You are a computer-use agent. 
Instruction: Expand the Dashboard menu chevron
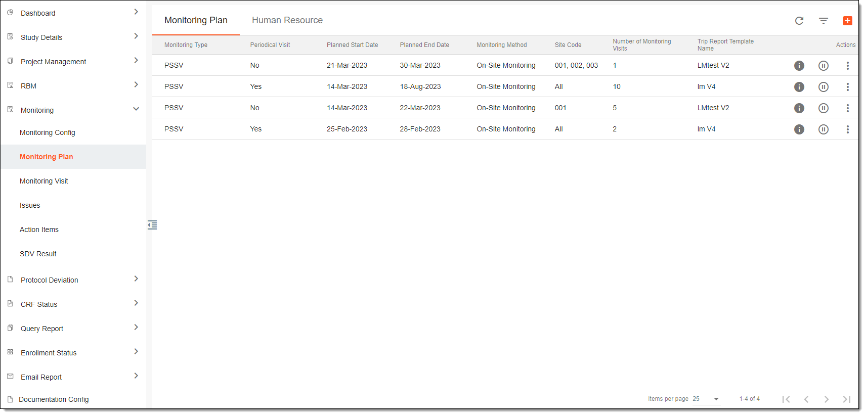pos(136,12)
